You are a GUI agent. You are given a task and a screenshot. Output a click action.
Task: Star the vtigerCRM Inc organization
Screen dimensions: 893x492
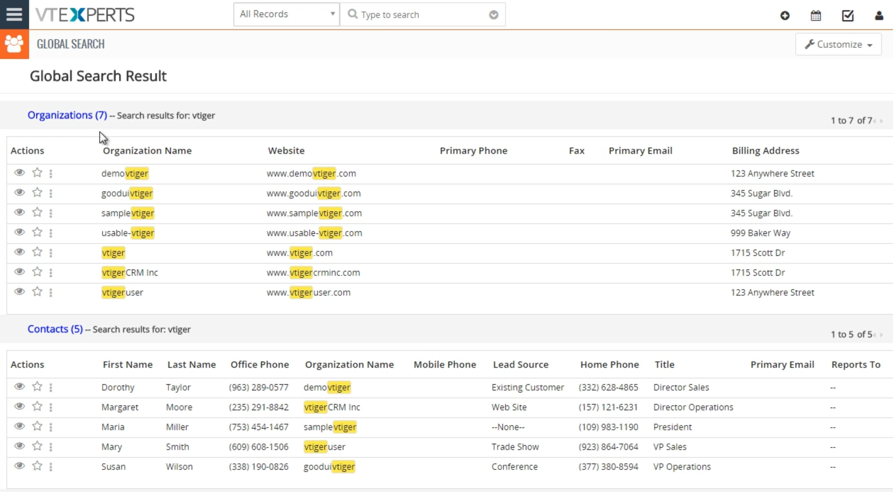(37, 272)
